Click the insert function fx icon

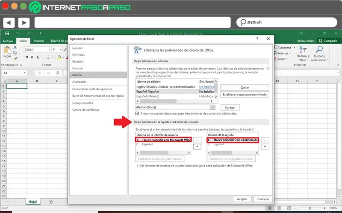pos(57,73)
